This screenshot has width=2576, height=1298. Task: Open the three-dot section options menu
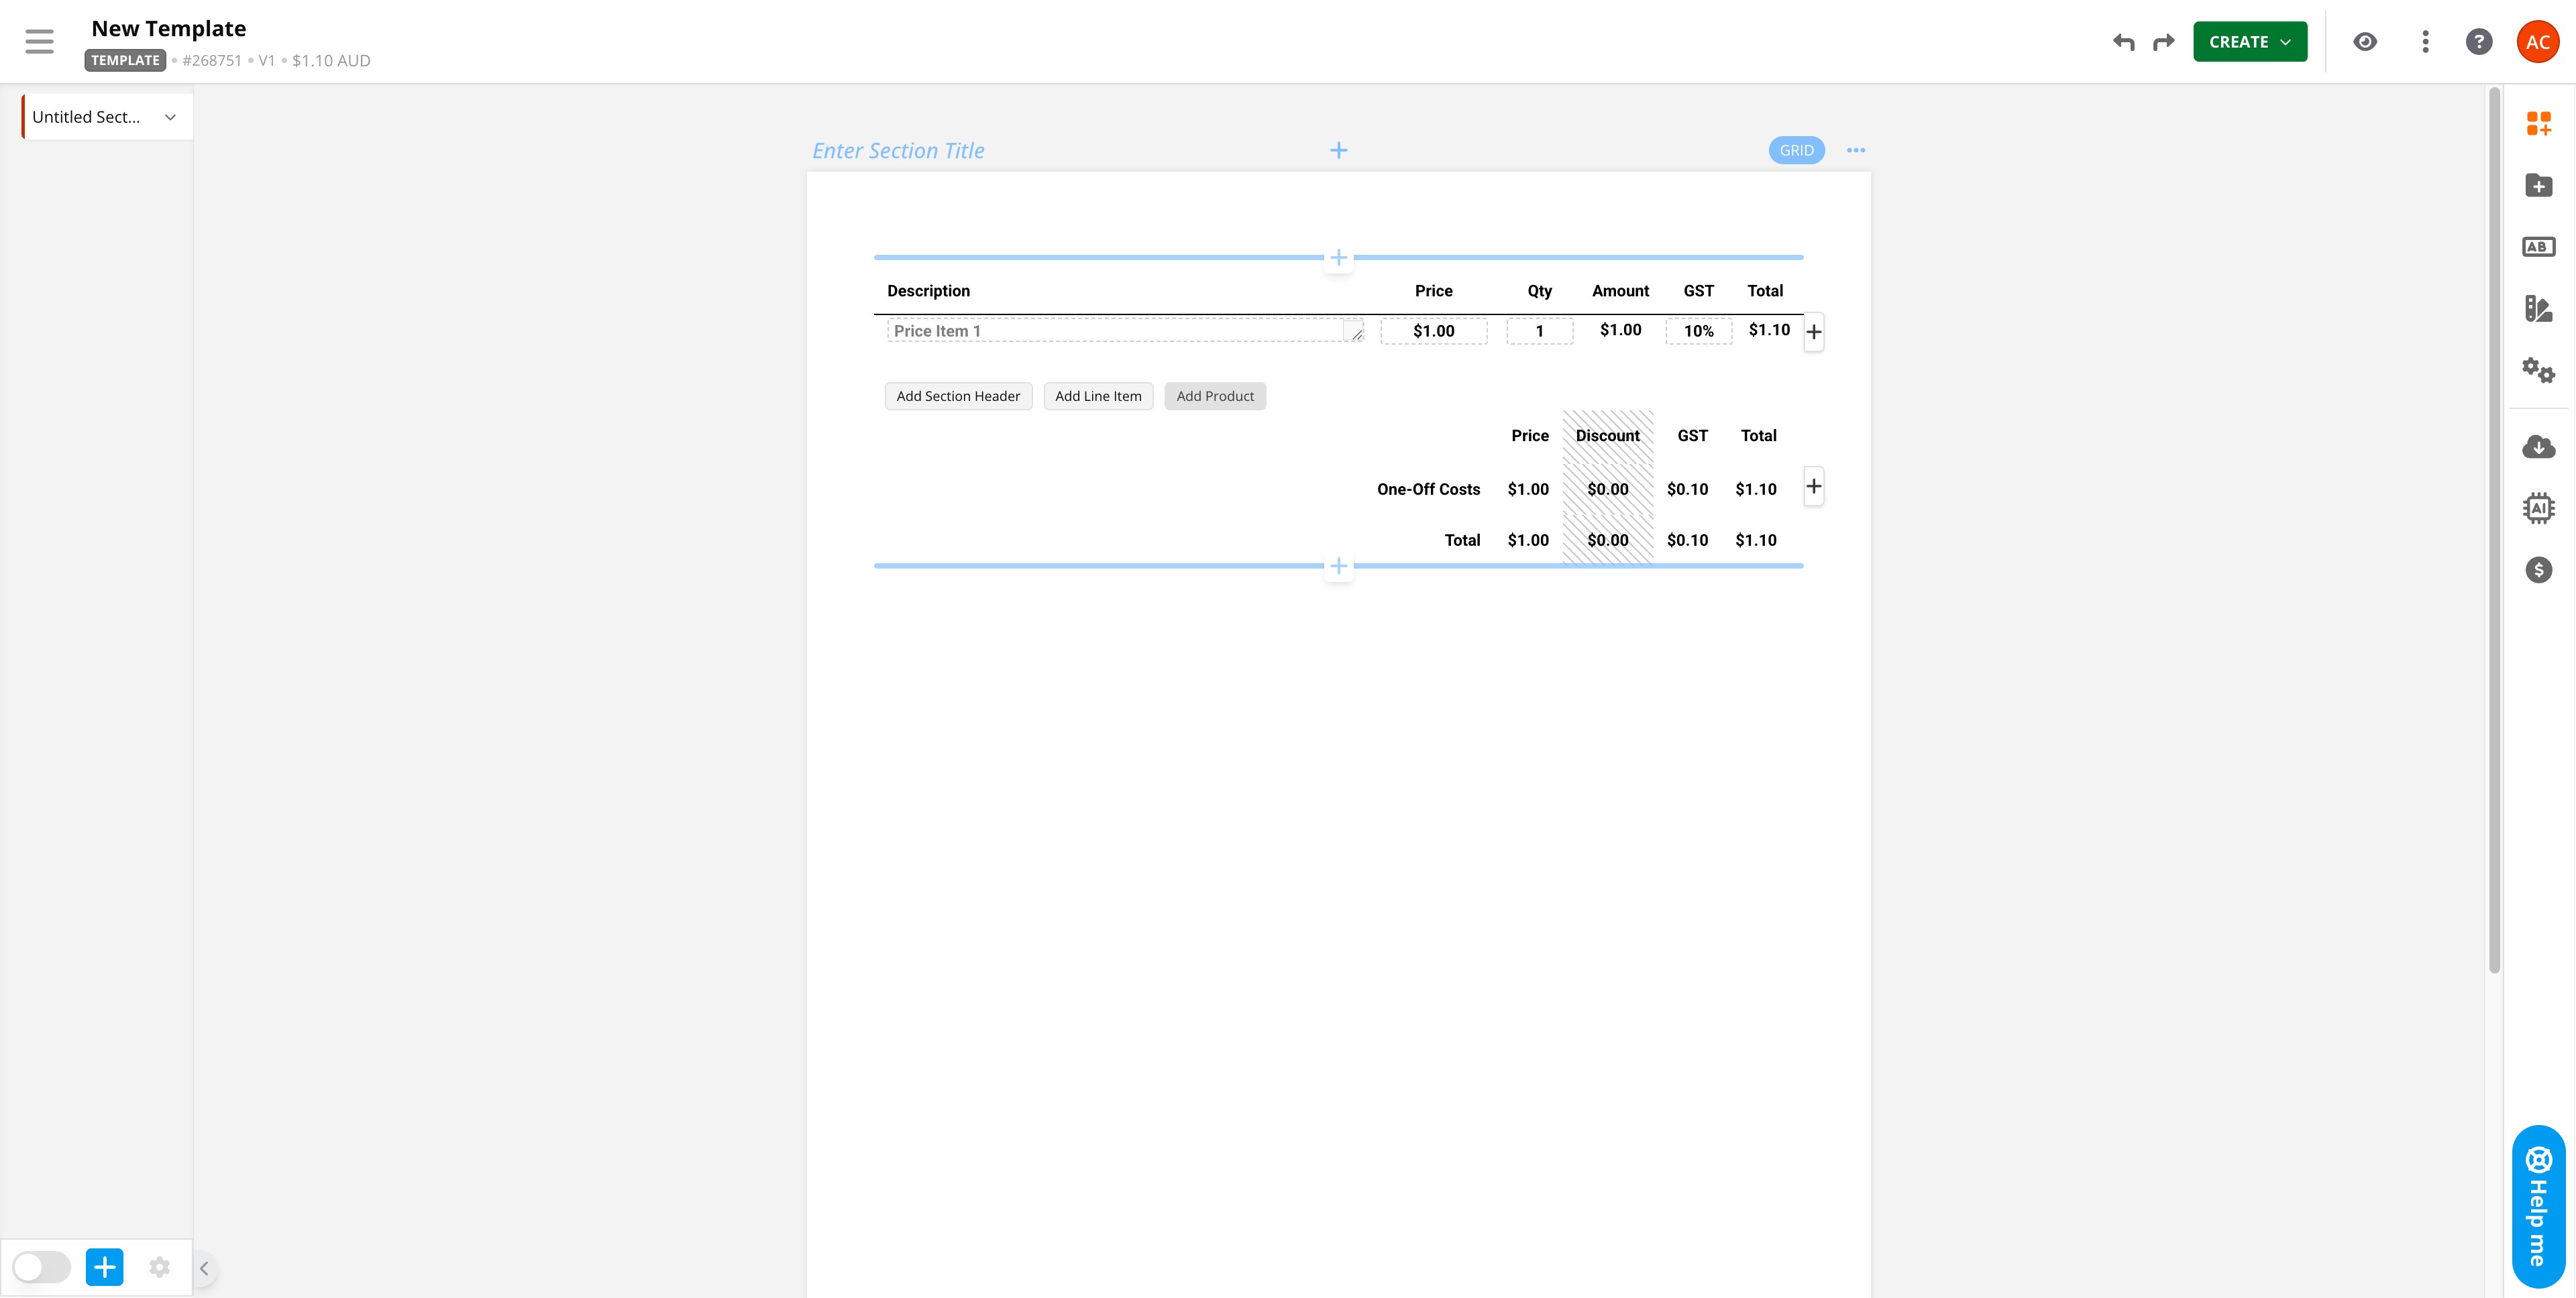(1856, 151)
